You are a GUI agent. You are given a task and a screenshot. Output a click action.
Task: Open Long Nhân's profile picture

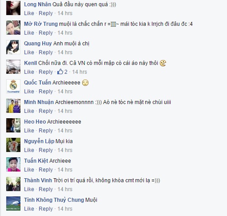point(13,8)
